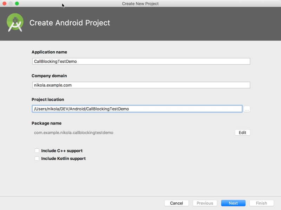
Task: Click the disabled Finish button
Action: (261, 203)
